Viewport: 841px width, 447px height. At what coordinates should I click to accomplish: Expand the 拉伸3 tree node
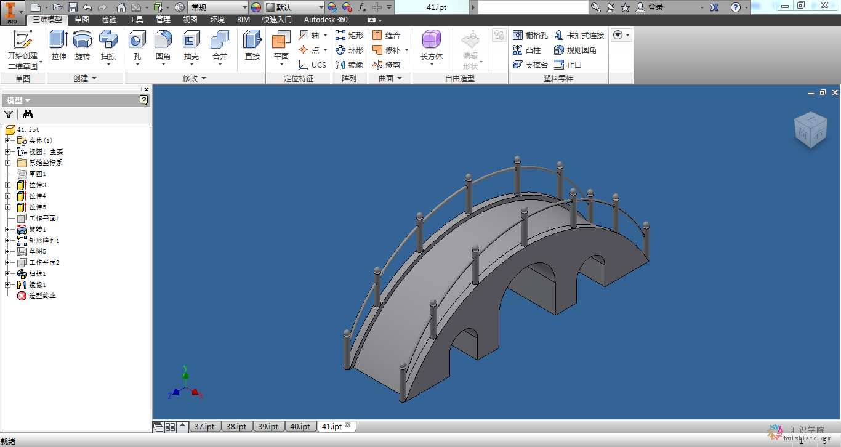7,185
